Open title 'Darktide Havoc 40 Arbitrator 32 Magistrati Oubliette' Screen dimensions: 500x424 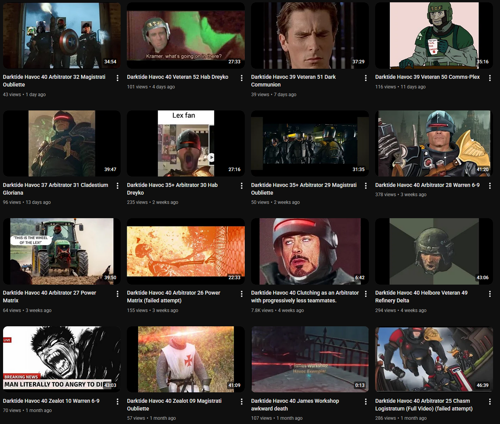pyautogui.click(x=54, y=81)
